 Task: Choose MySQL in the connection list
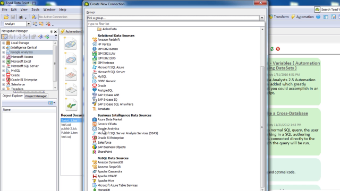[x=102, y=76]
